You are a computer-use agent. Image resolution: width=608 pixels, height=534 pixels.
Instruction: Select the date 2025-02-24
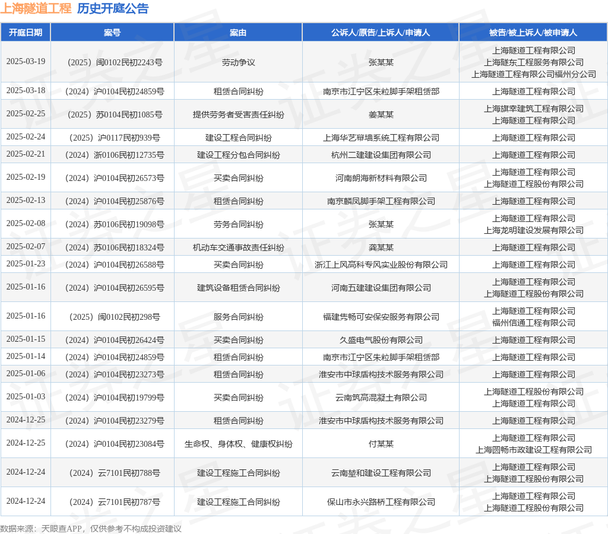click(x=26, y=137)
